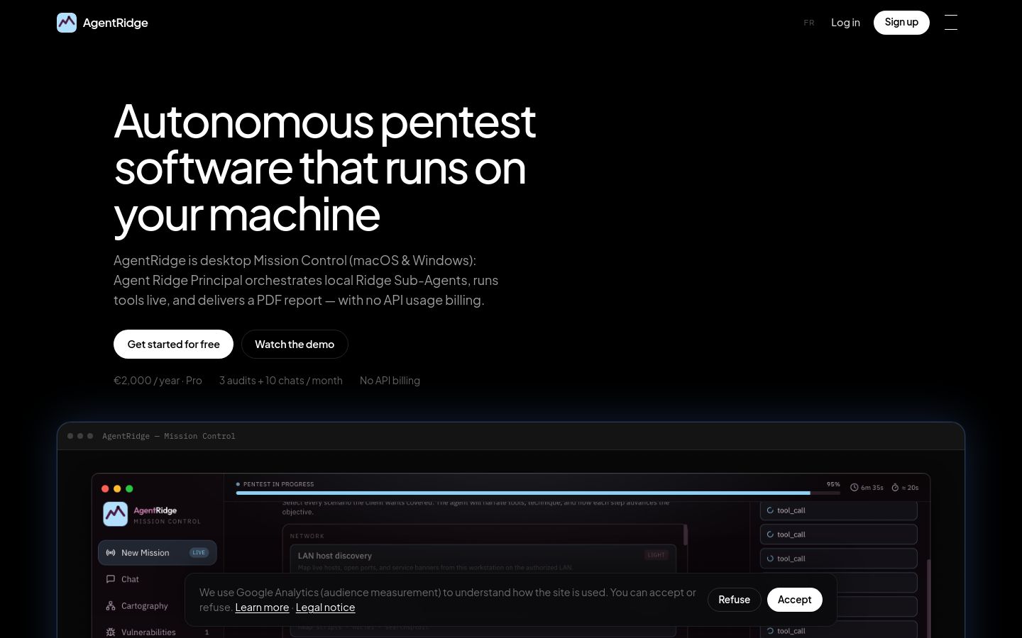Click the Cartography network icon
This screenshot has width=1022, height=638.
click(x=111, y=606)
